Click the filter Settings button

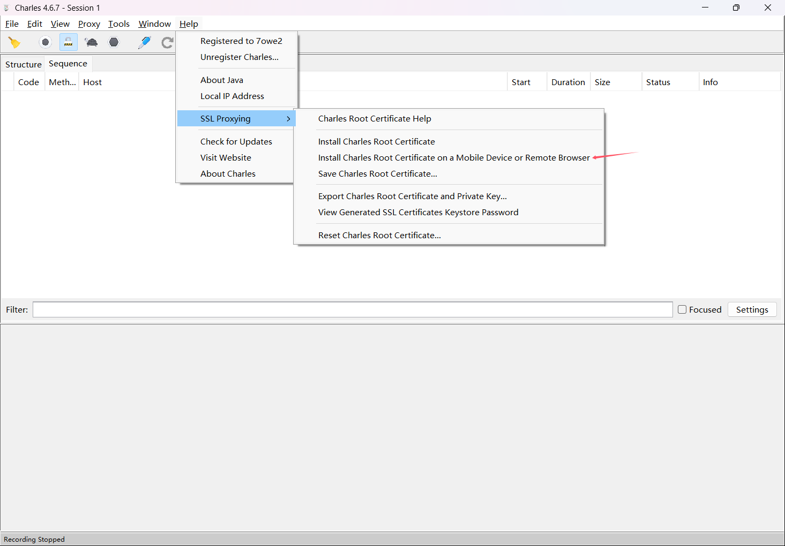pyautogui.click(x=752, y=310)
